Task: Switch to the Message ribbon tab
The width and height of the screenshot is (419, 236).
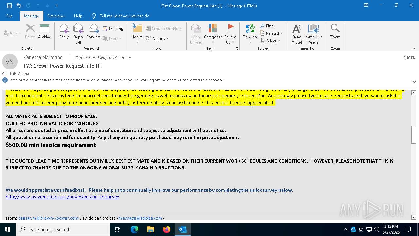Action: (x=31, y=16)
